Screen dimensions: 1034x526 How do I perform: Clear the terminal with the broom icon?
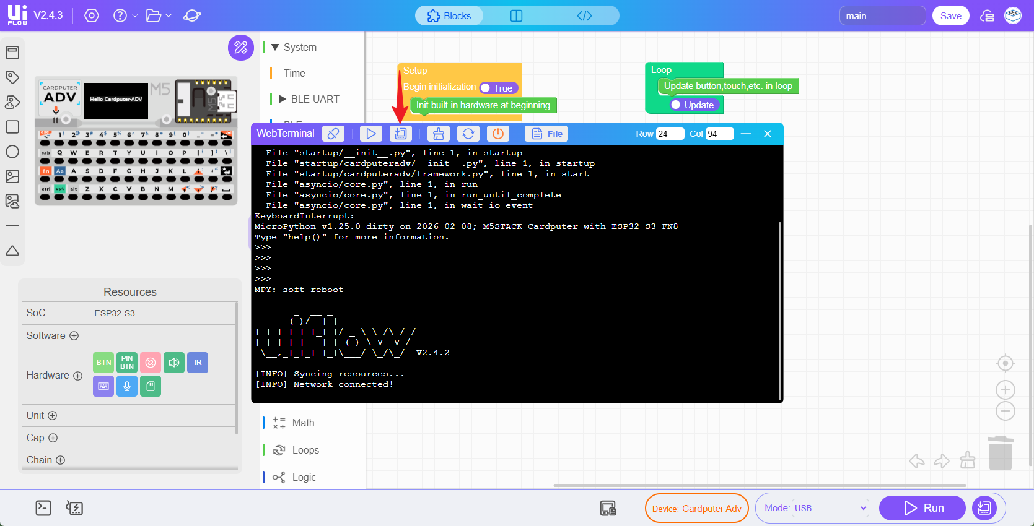coord(439,134)
